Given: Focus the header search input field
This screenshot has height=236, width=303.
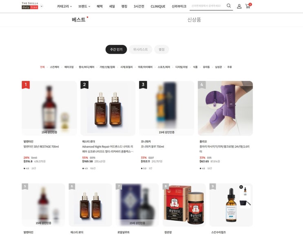Looking at the screenshot, I should [208, 6].
